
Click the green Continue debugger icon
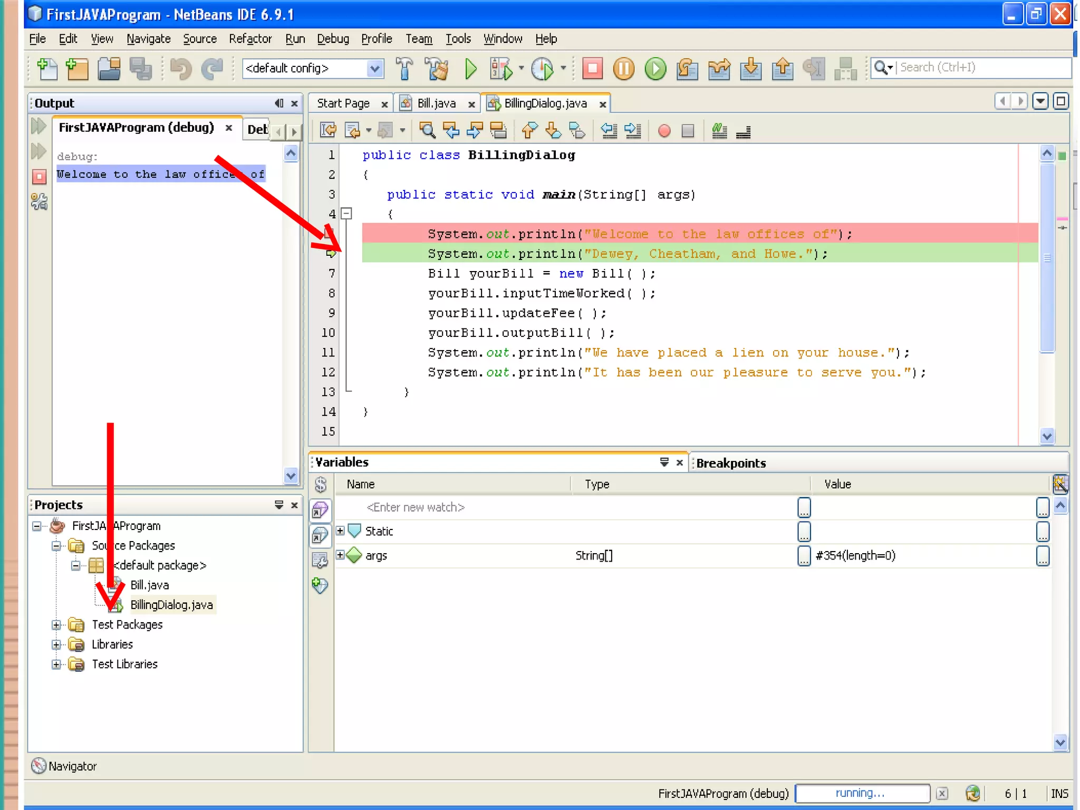pos(655,69)
